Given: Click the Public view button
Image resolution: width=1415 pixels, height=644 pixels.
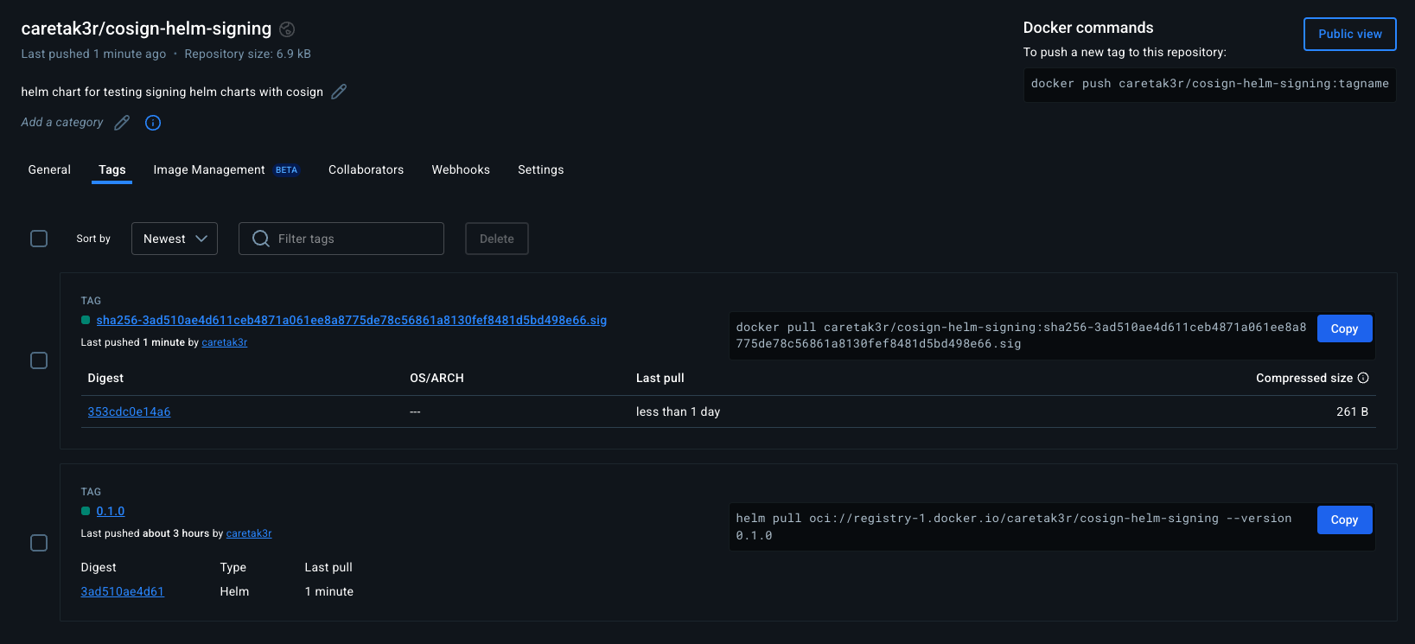Looking at the screenshot, I should tap(1350, 34).
